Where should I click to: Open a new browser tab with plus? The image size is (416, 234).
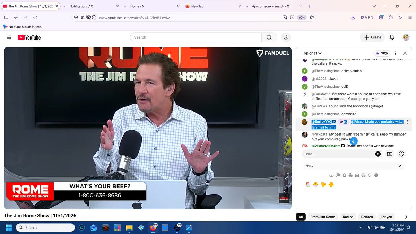click(x=310, y=6)
